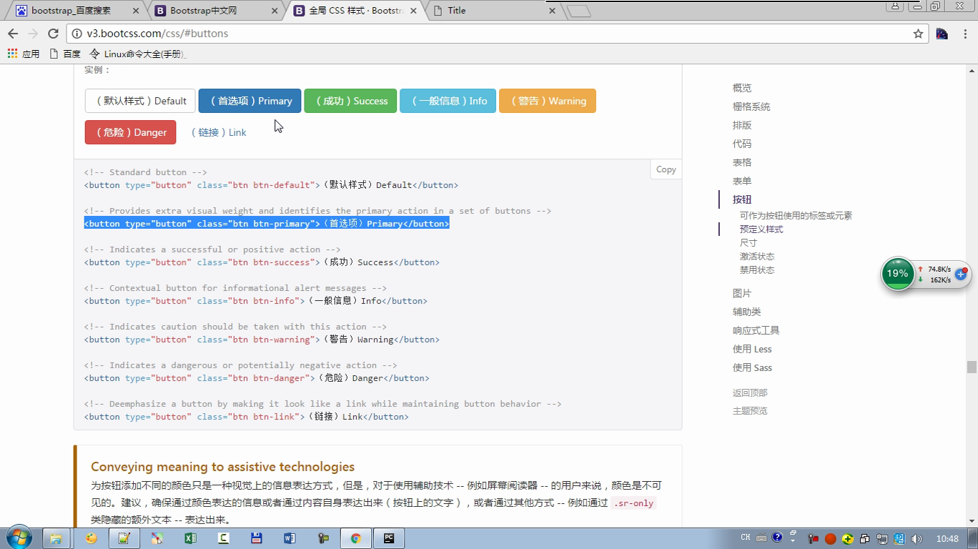978x549 pixels.
Task: Click the Copy button on code block
Action: 666,169
